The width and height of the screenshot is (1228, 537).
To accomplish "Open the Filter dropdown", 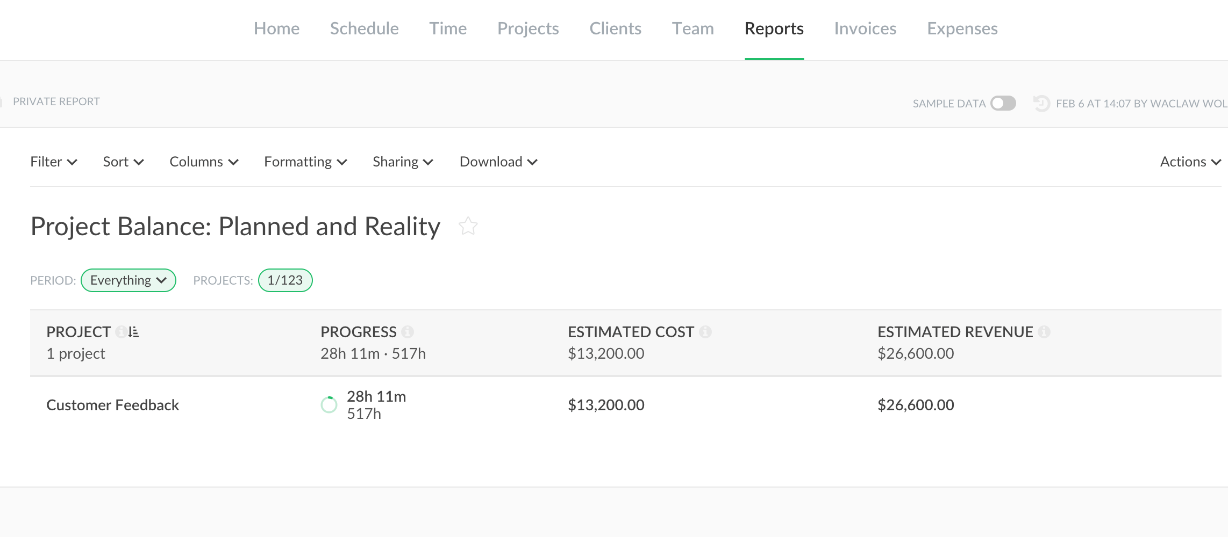I will [53, 162].
